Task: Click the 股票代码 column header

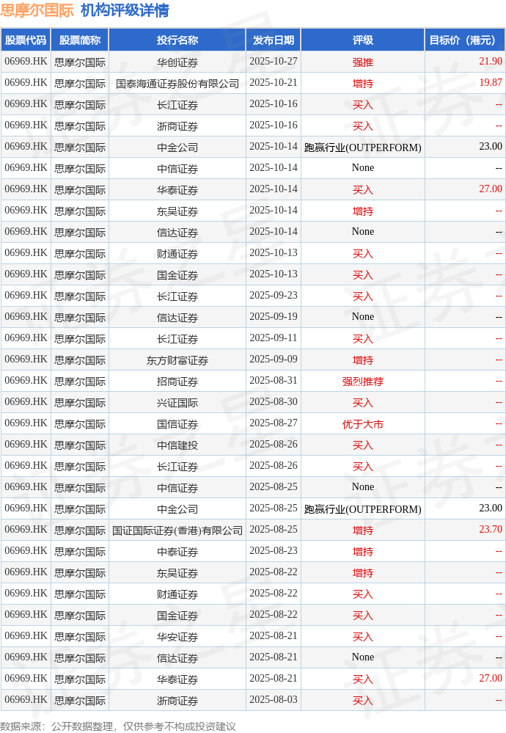Action: point(26,40)
